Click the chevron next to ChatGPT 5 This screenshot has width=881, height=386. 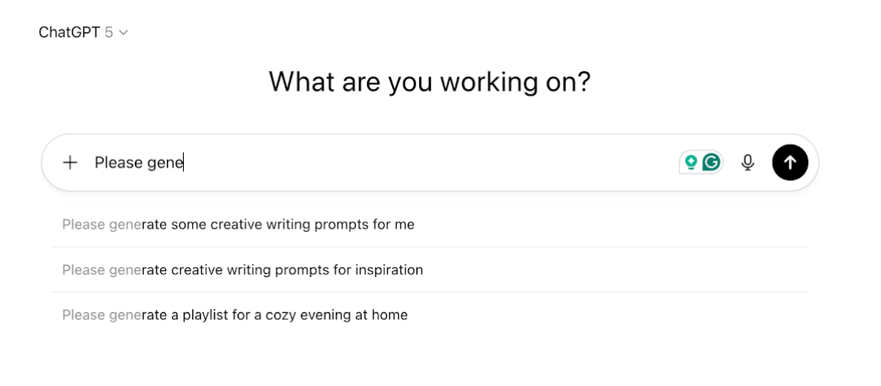tap(124, 33)
